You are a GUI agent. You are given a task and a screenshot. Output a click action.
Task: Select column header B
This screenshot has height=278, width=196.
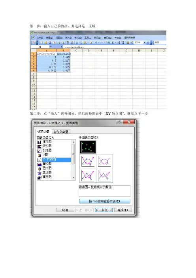[x=63, y=51]
